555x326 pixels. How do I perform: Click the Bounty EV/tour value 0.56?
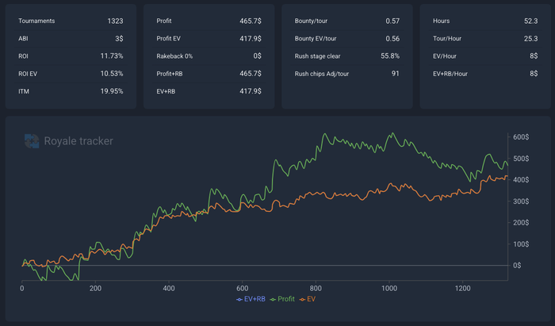(x=392, y=39)
